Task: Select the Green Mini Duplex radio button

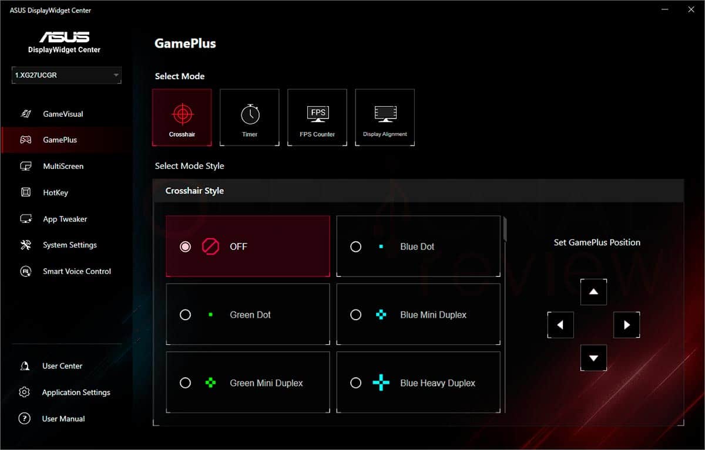Action: coord(185,383)
